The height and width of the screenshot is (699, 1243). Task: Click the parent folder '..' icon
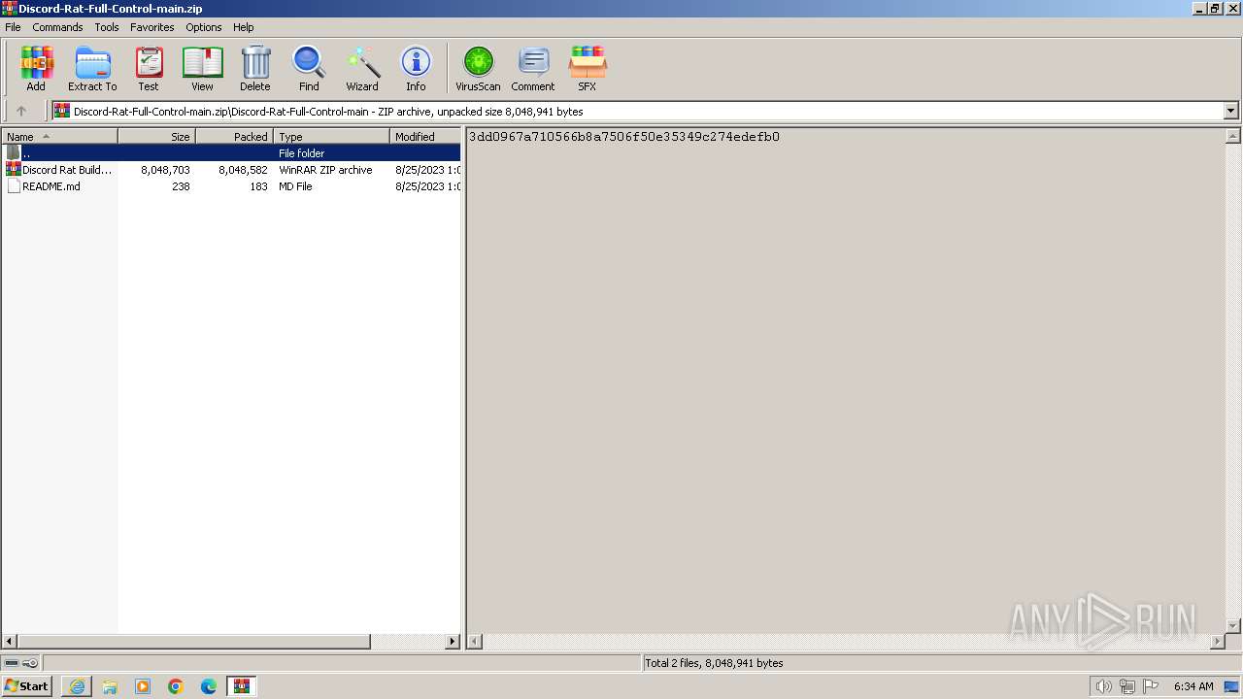pos(14,152)
